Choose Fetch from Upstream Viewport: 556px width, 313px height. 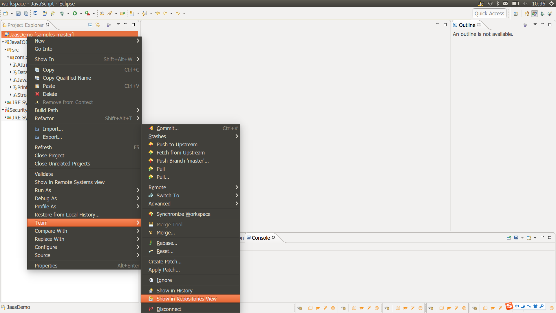coord(191,153)
